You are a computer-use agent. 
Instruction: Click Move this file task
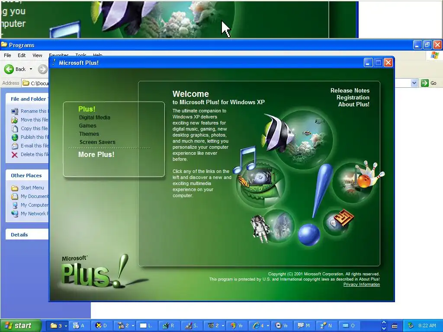click(29, 120)
